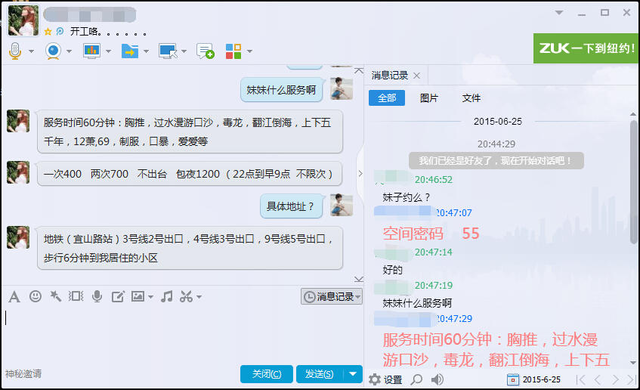Close the 消息记录 tab

pos(417,76)
